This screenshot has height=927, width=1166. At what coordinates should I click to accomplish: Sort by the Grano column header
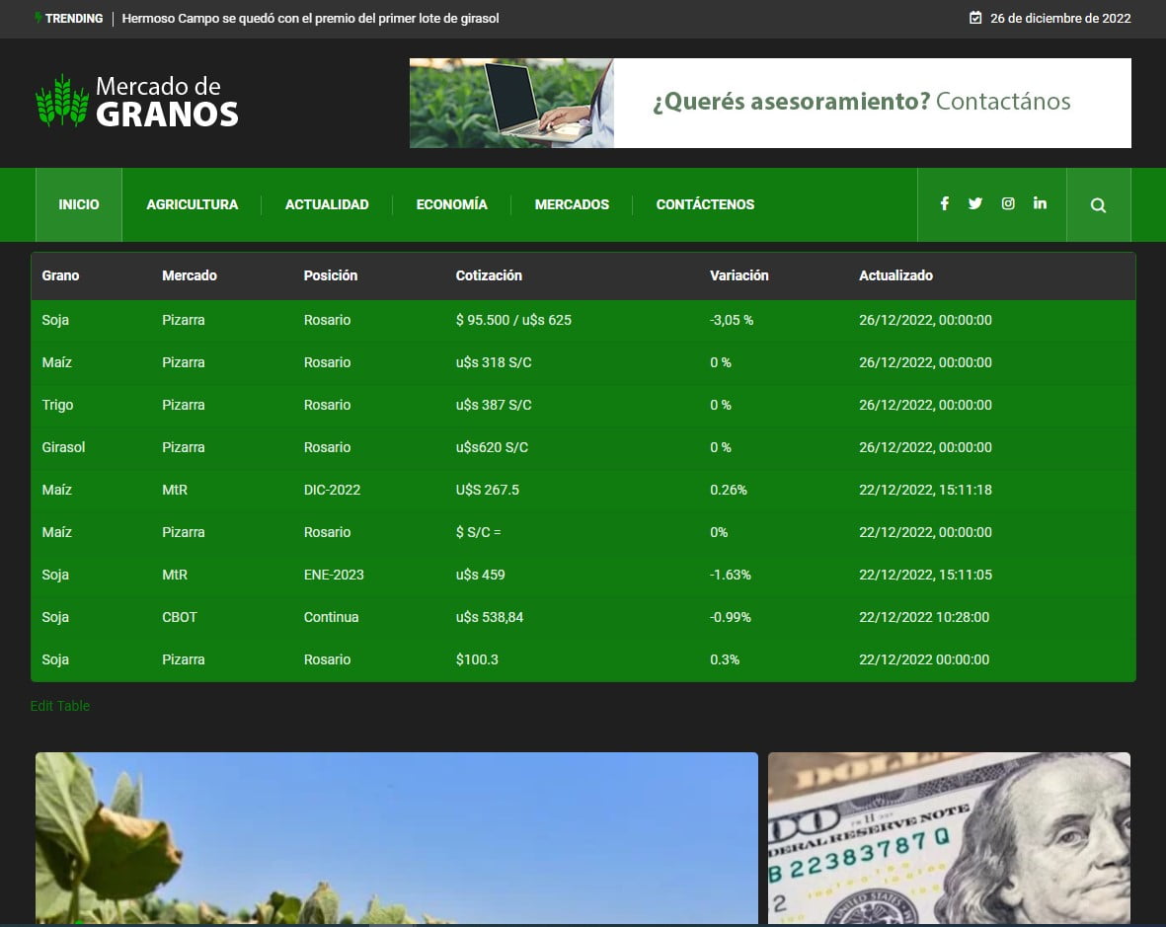tap(60, 275)
